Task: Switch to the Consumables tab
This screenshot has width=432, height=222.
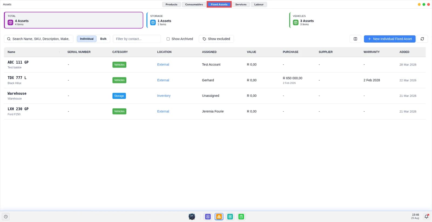Action: point(194,4)
